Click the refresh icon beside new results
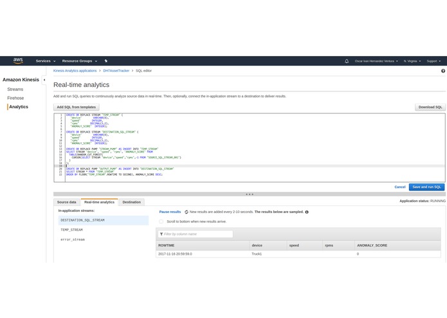This screenshot has width=447, height=318. [187, 212]
